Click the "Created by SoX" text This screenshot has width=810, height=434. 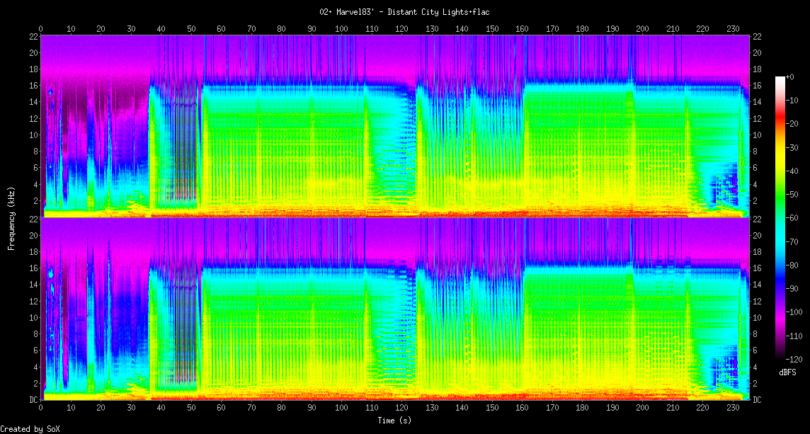(x=30, y=429)
